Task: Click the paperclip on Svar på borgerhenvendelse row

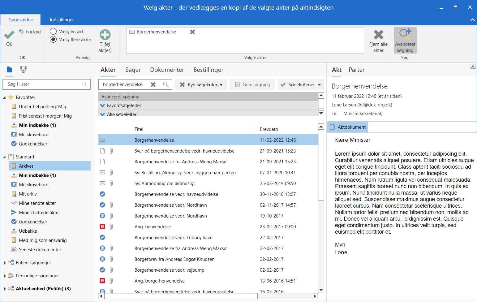Action: (x=111, y=151)
